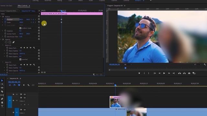
Task: Toggle Scale animation stopwatch
Action: (5, 22)
